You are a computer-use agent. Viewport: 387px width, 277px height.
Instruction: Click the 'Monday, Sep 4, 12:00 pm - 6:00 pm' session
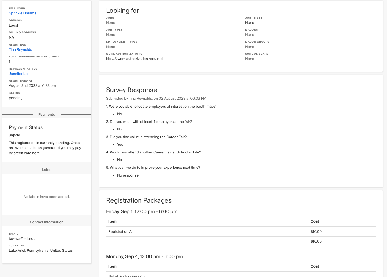(x=144, y=256)
